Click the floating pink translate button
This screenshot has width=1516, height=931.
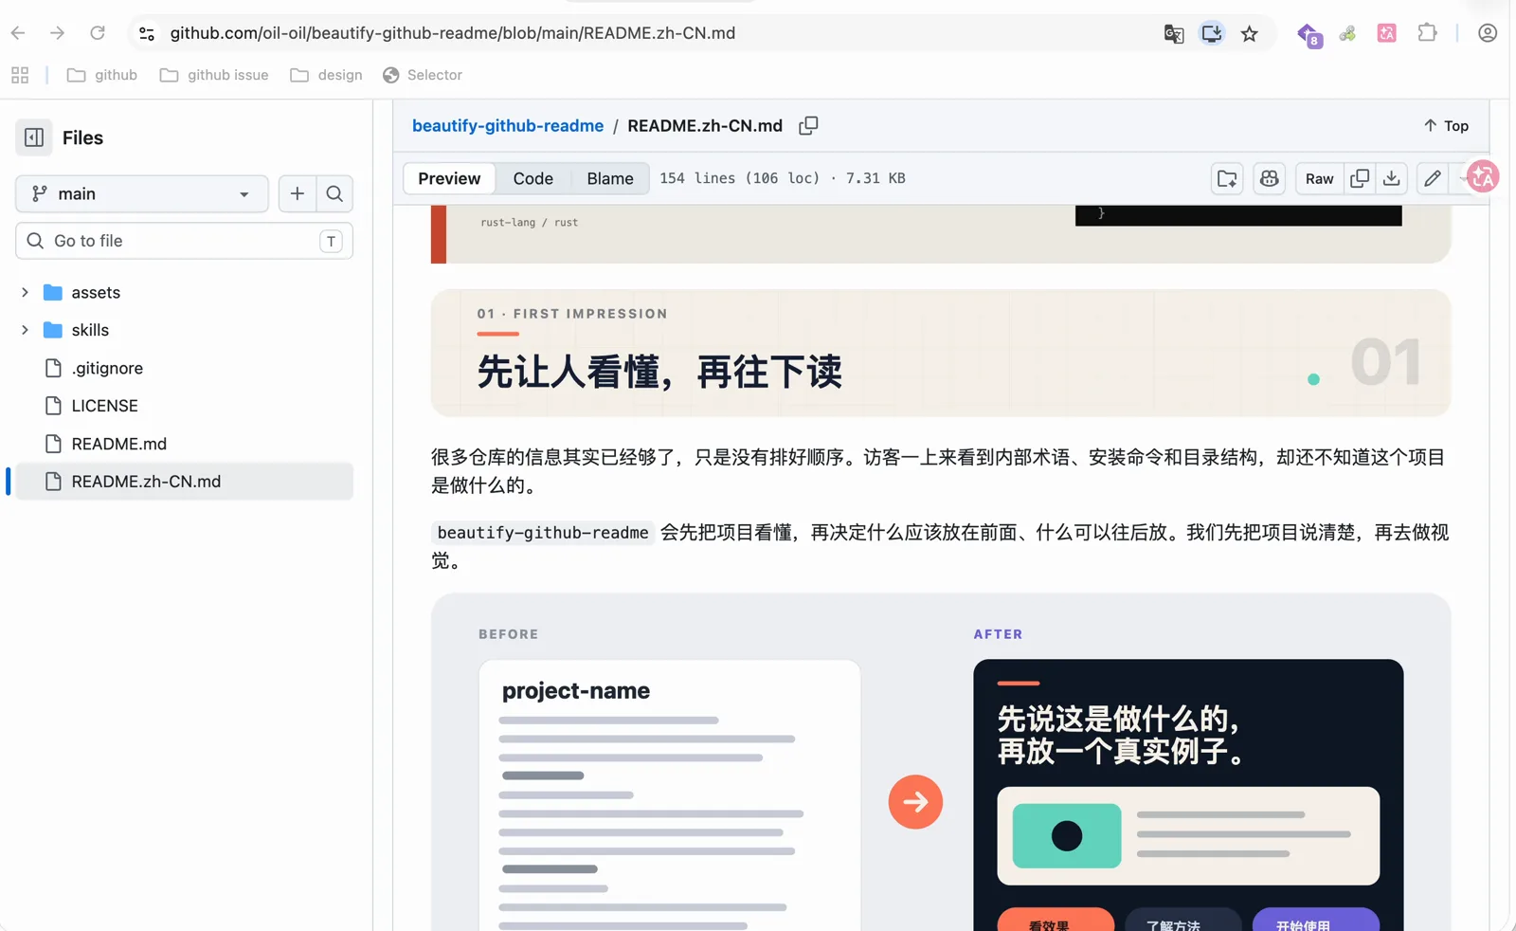pos(1483,176)
